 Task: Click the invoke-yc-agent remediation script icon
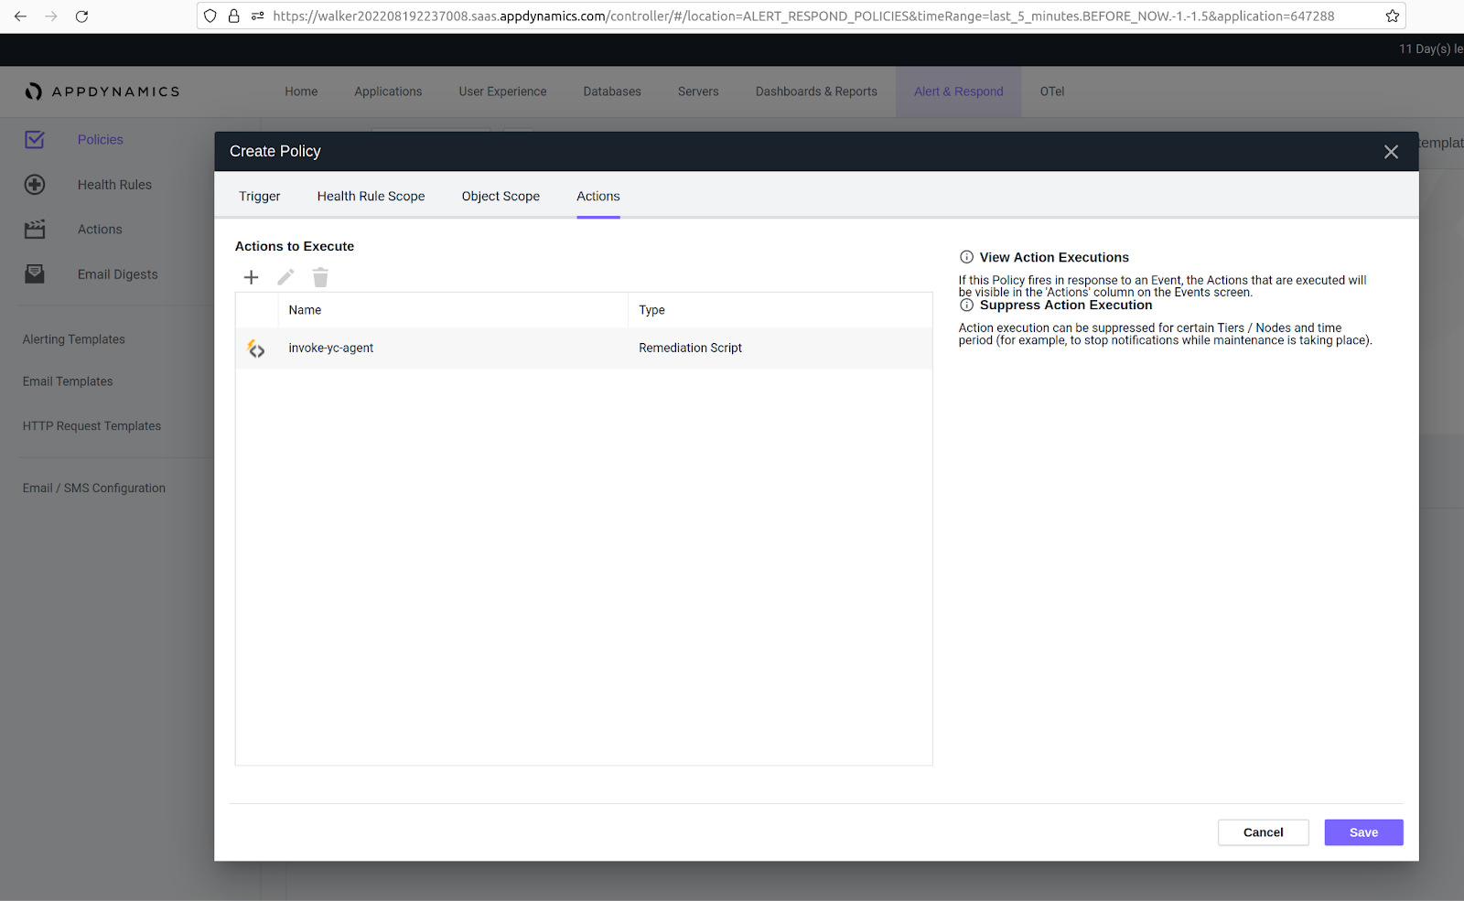click(256, 349)
